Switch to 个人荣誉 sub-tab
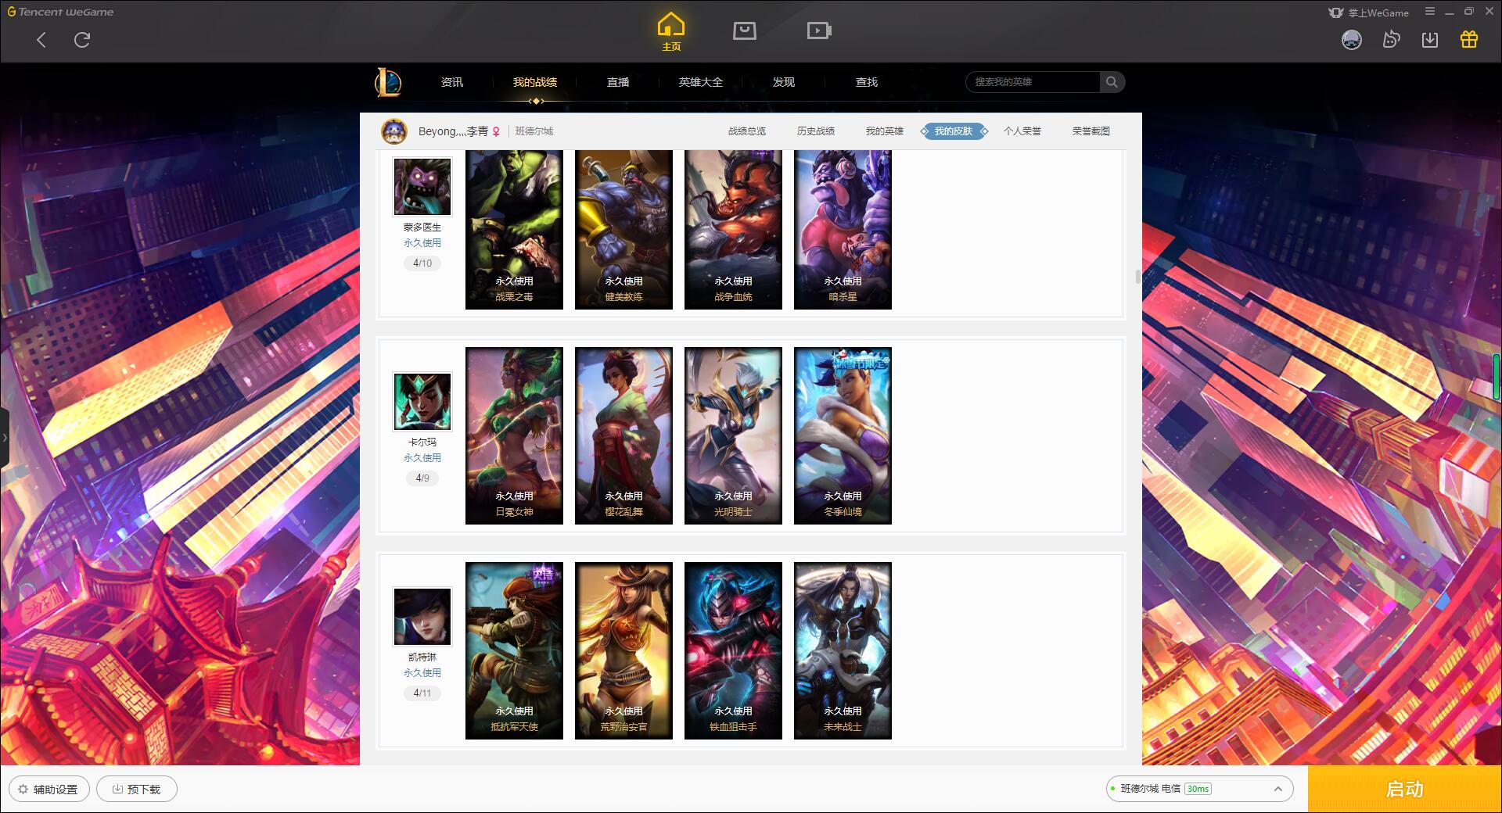This screenshot has height=813, width=1502. tap(1022, 131)
